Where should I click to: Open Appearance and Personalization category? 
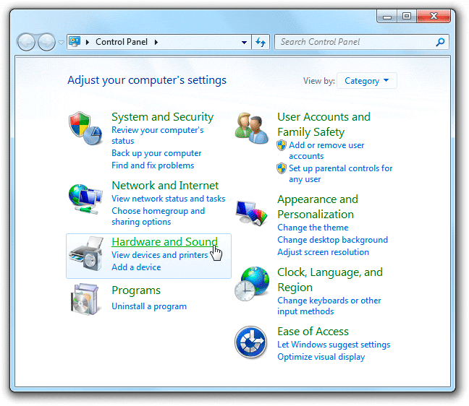(x=317, y=207)
